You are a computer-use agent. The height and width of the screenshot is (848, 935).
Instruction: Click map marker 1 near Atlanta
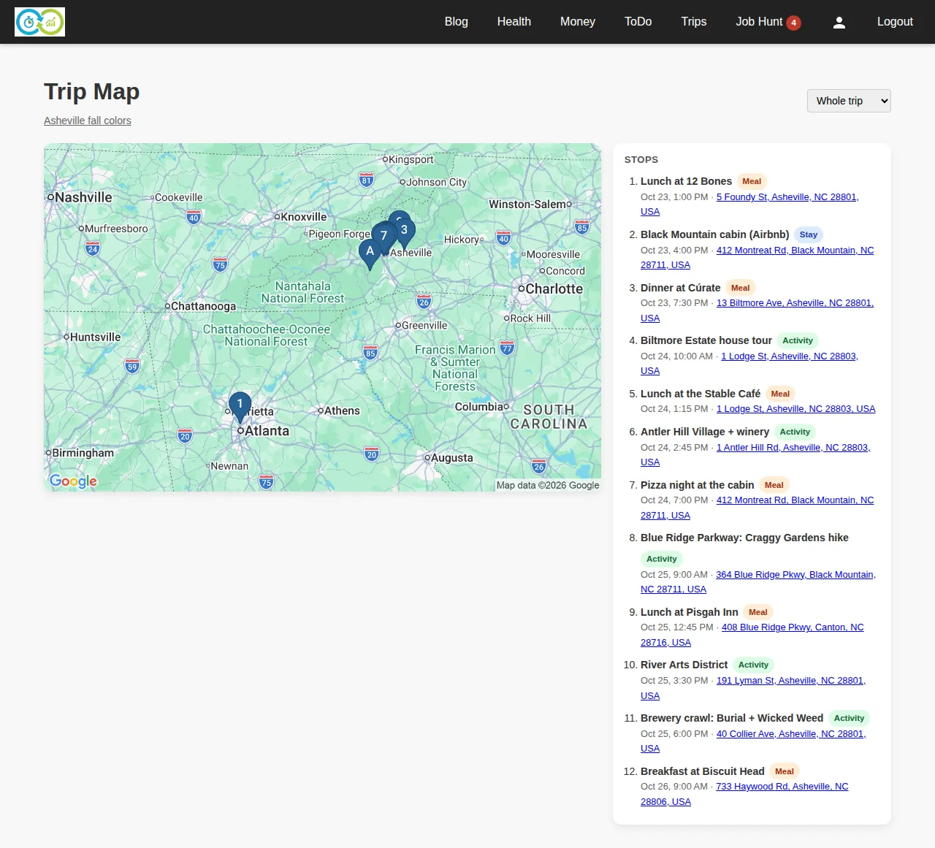point(240,408)
